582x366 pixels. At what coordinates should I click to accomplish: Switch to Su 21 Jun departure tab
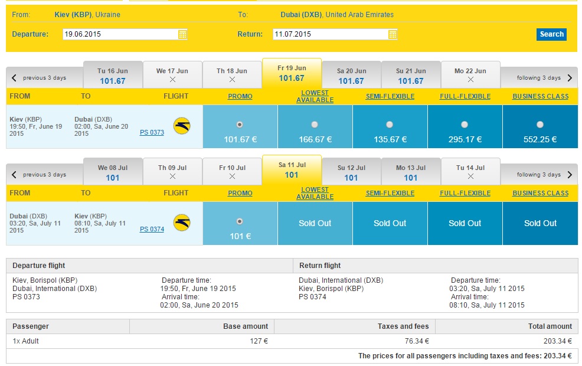click(x=411, y=76)
